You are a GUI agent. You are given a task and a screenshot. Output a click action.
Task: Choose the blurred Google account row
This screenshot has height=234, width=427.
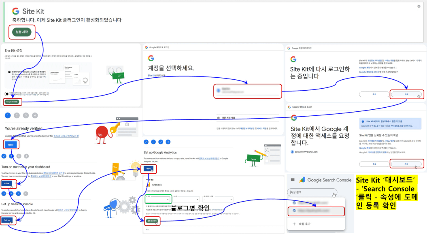click(248, 91)
